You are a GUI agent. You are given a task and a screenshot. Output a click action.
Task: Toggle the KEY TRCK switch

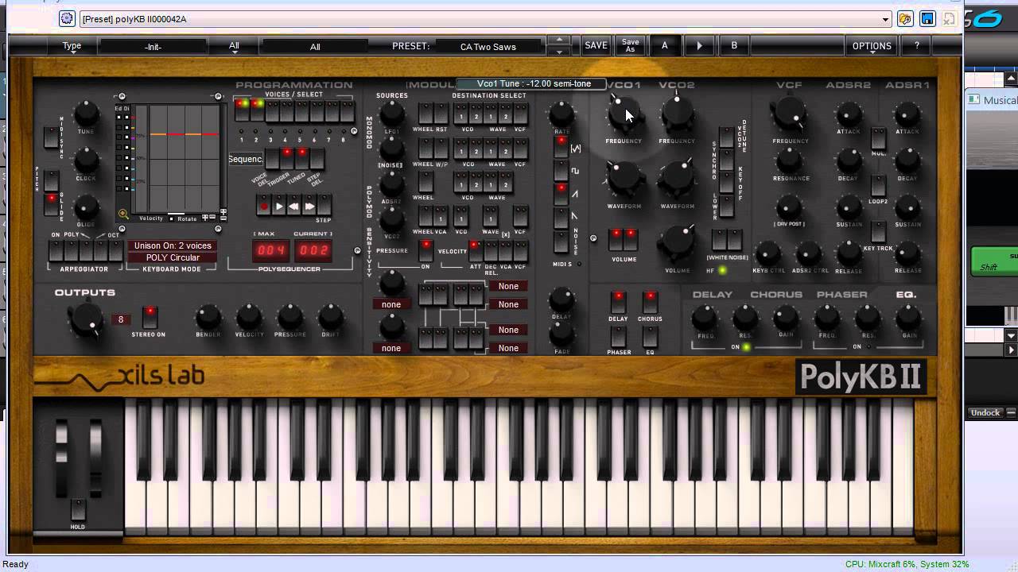pos(878,231)
